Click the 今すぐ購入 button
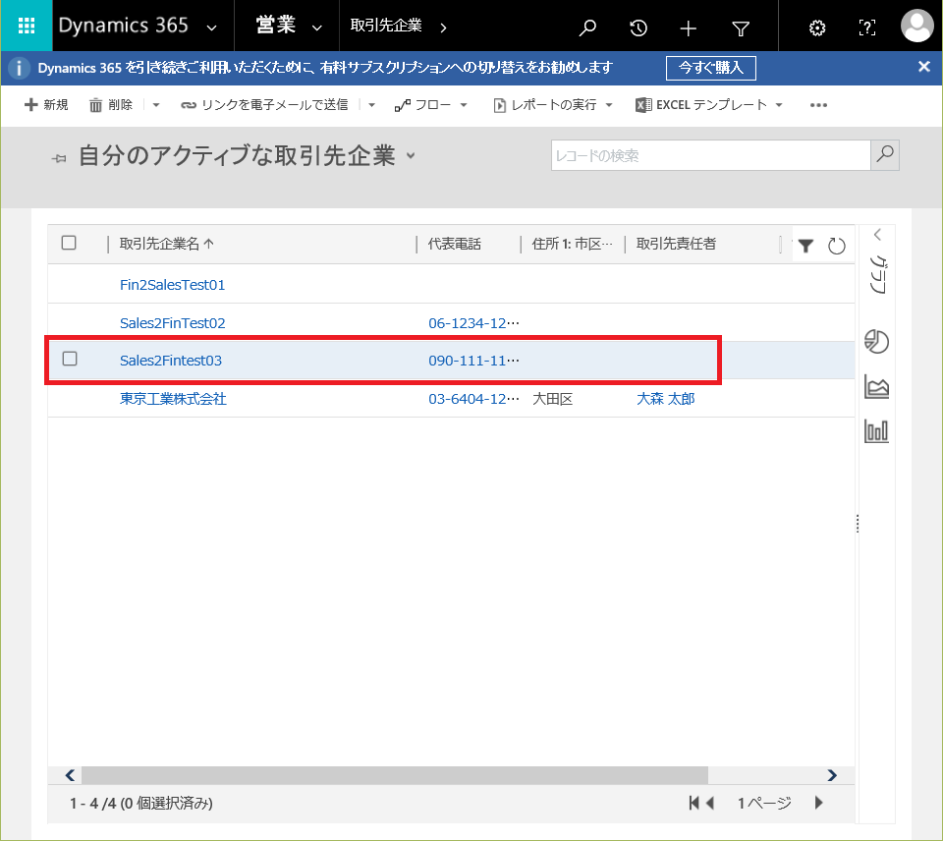943x841 pixels. 710,68
